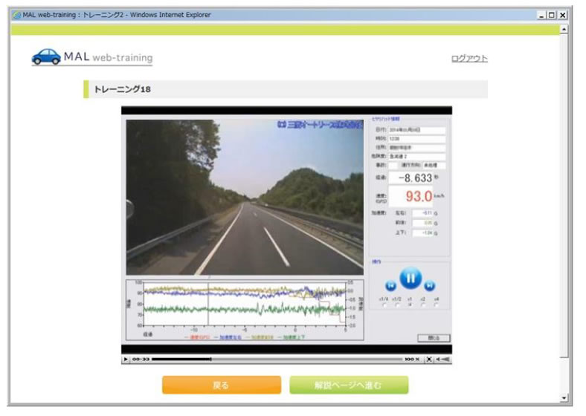Image resolution: width=586 pixels, height=416 pixels.
Task: Toggle fullscreen icon on the video bar
Action: pos(428,360)
